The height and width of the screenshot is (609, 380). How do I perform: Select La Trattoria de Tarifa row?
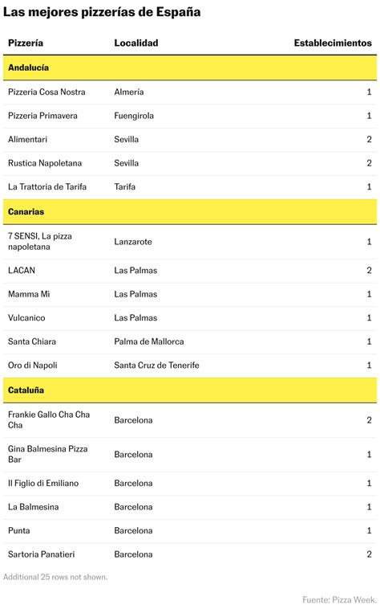190,187
